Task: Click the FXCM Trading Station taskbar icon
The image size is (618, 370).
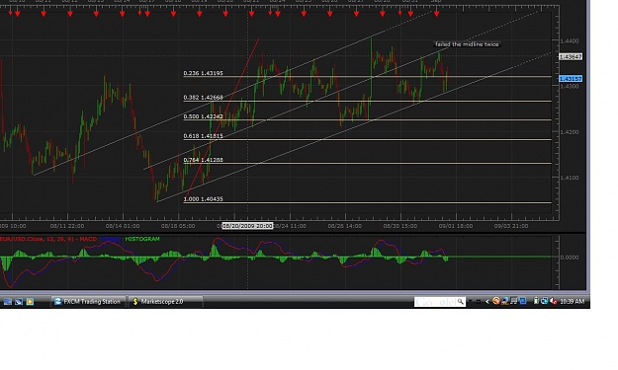Action: point(58,302)
